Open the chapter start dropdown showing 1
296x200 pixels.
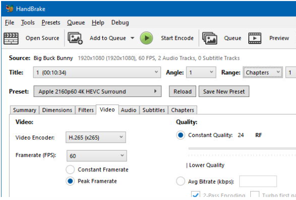coord(291,72)
